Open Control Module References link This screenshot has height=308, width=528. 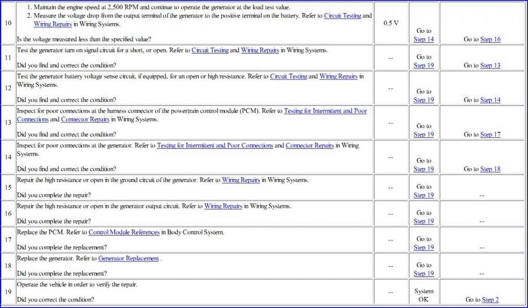124,232
